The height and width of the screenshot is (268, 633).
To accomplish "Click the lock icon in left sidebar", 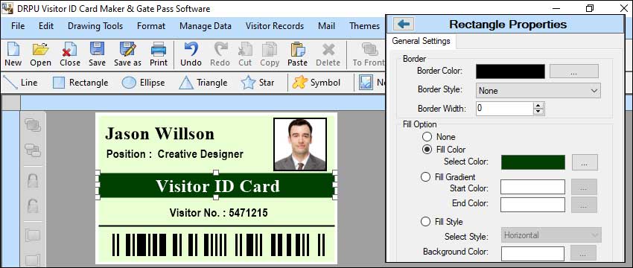I will pos(33,180).
